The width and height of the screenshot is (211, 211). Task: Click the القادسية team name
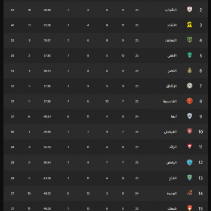point(169,101)
